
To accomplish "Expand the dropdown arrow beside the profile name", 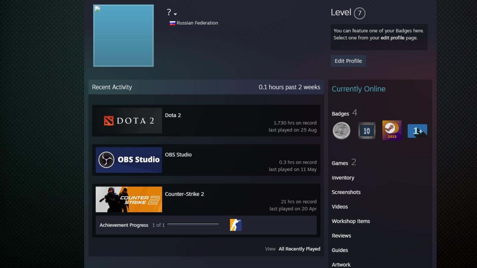I will 175,14.
